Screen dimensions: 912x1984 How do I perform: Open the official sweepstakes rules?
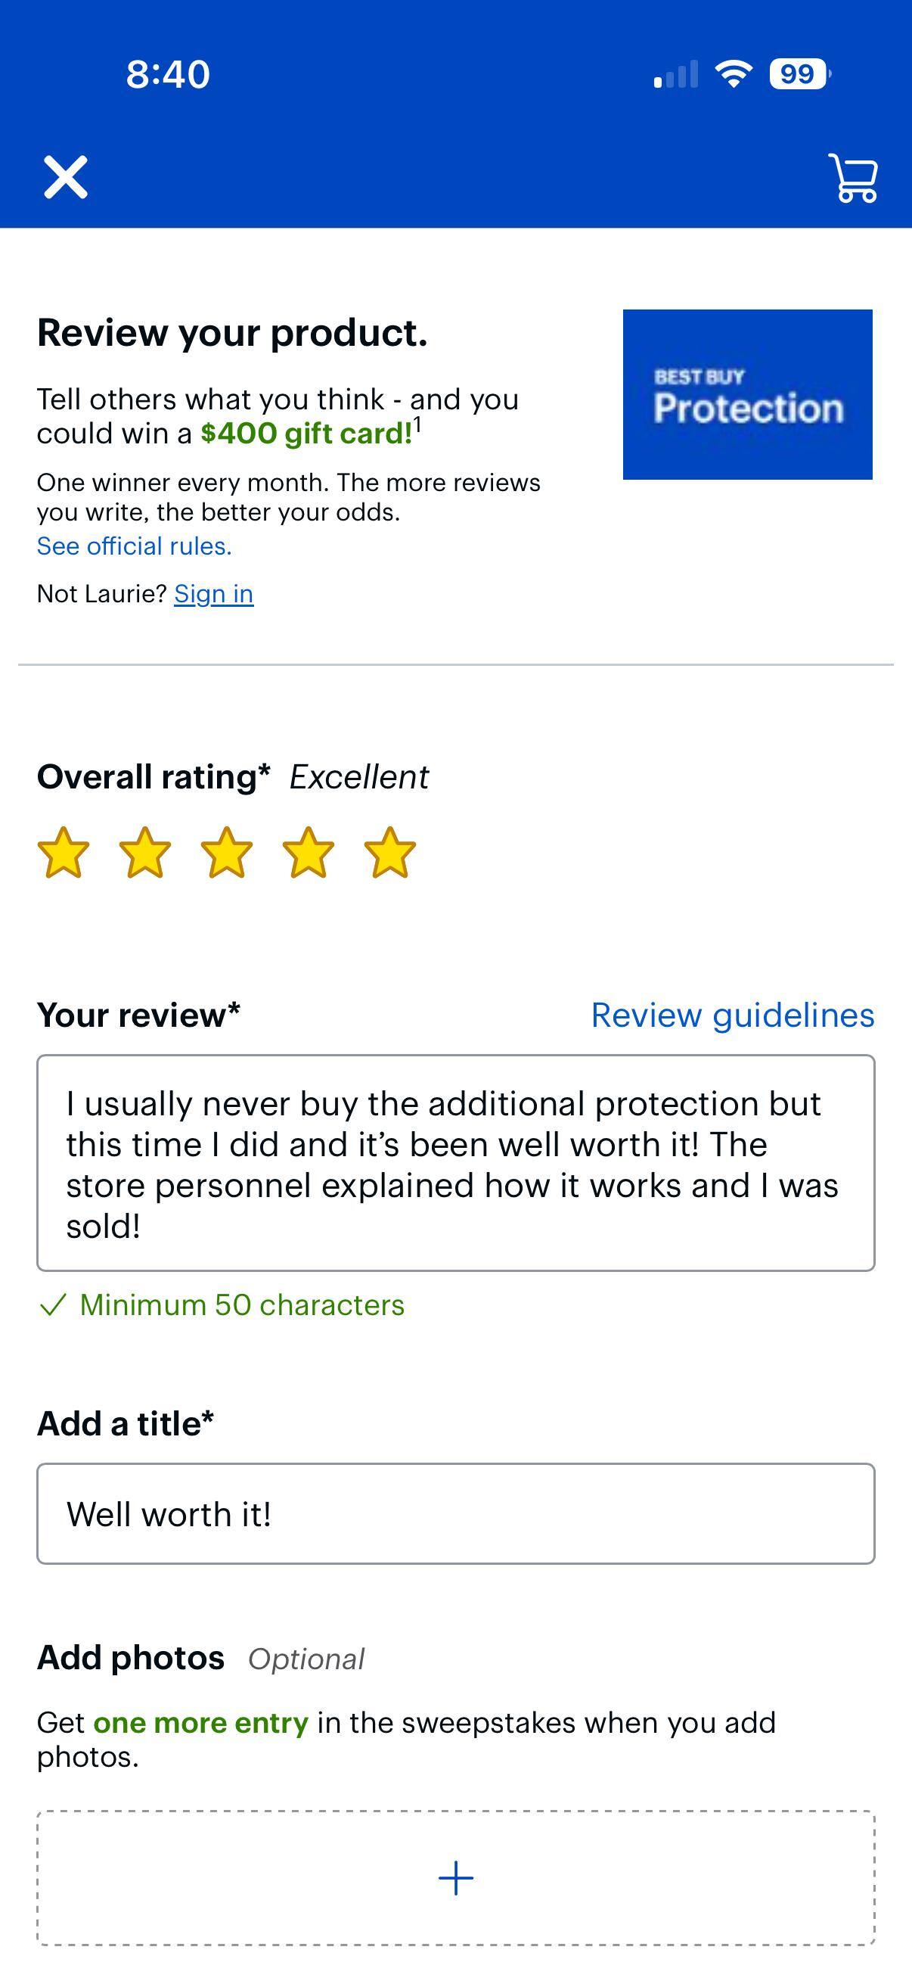pyautogui.click(x=134, y=546)
